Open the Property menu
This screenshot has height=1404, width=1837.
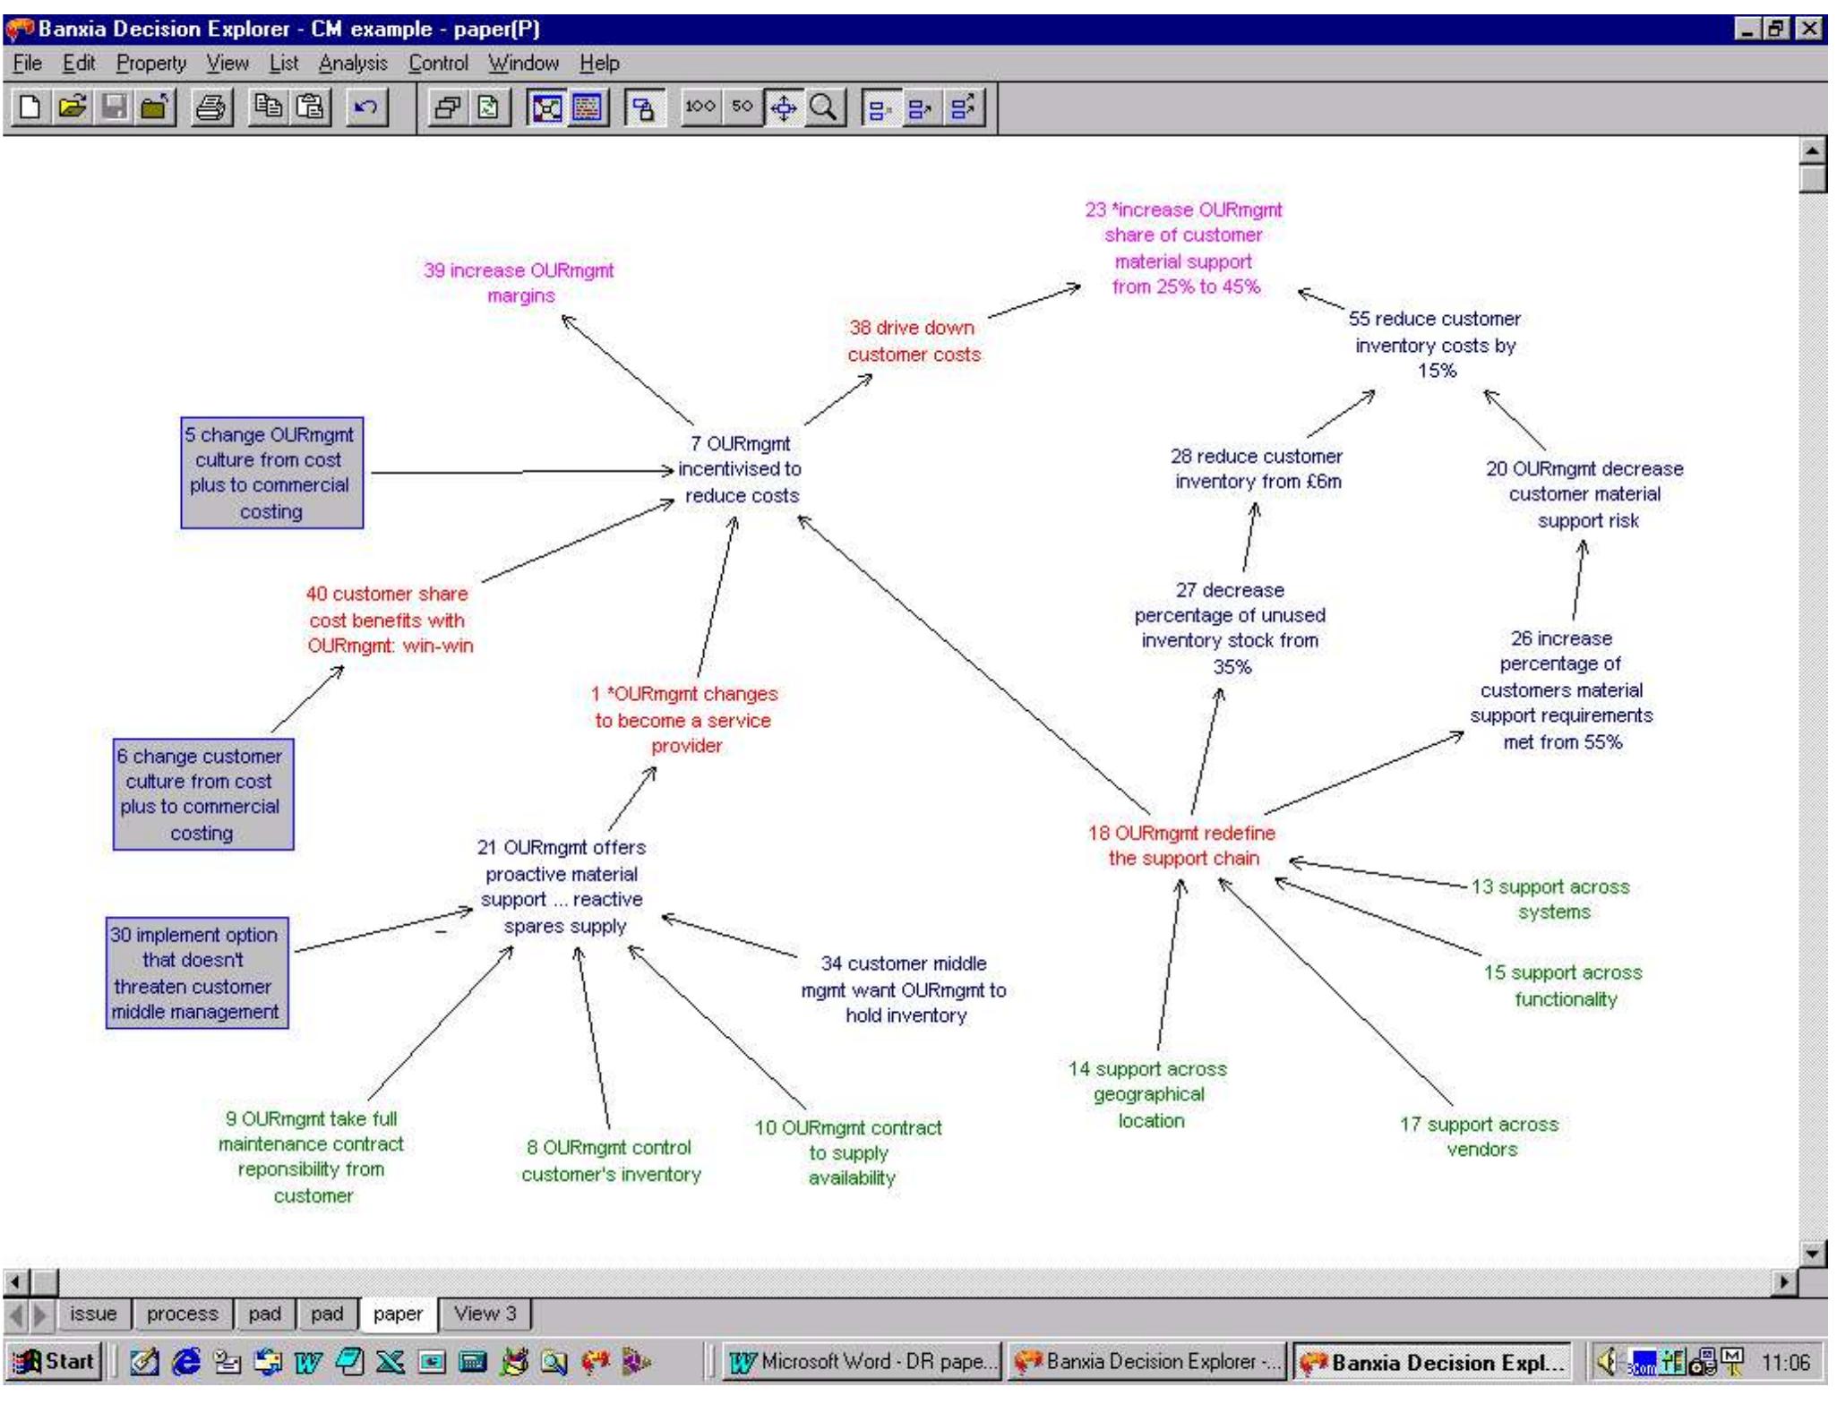151,64
